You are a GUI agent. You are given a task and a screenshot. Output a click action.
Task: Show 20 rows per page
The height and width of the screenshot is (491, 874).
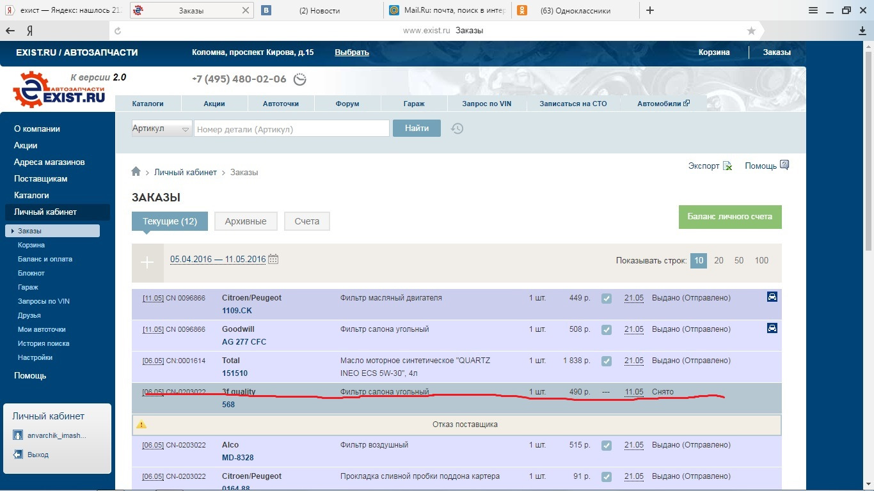coord(719,260)
